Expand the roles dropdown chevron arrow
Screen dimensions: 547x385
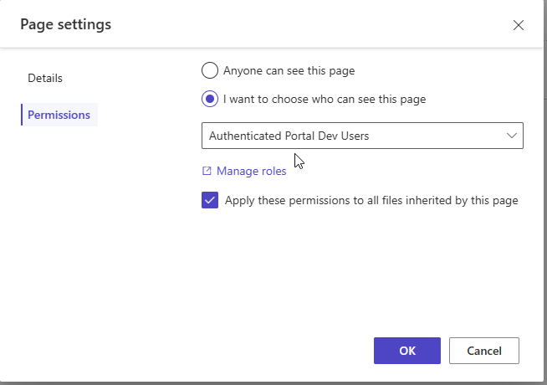[513, 136]
